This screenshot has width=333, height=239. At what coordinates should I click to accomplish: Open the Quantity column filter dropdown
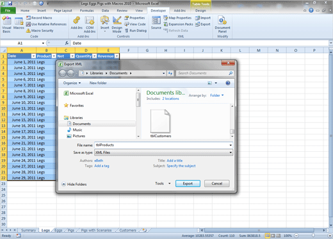point(94,56)
